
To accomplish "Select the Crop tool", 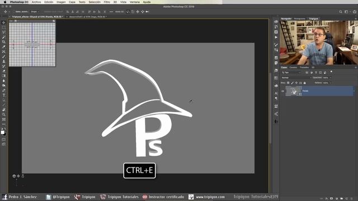I will click(x=4, y=42).
